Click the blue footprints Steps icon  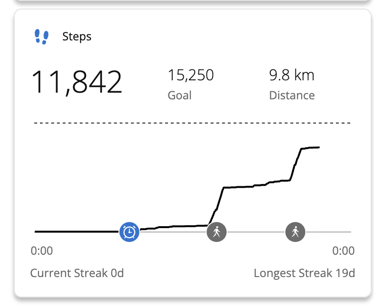tap(42, 37)
